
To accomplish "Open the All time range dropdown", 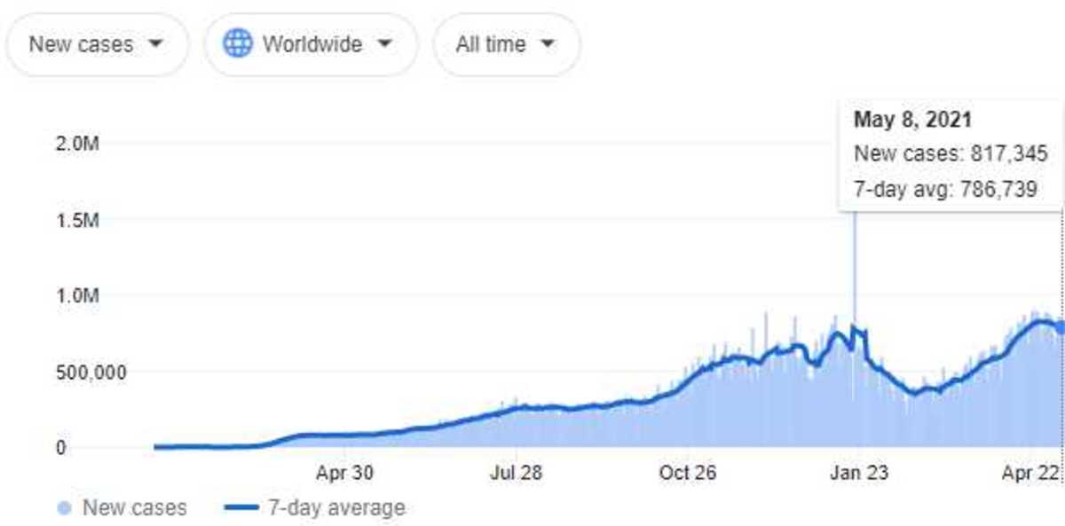I will tap(506, 43).
